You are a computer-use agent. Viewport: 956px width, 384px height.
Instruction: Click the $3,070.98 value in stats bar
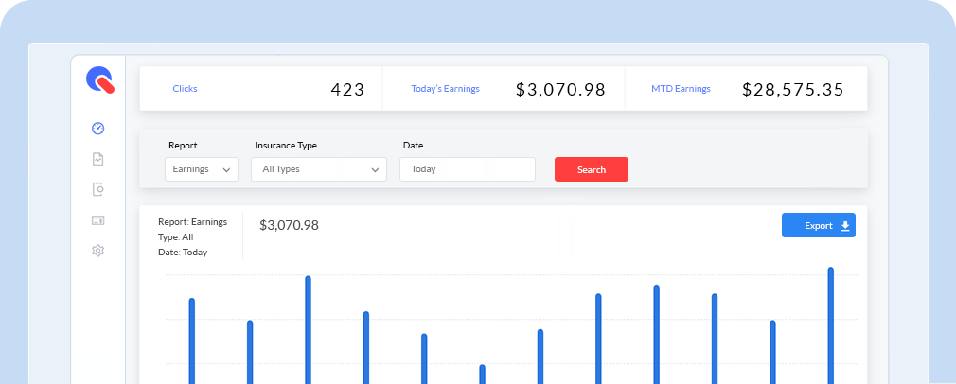pyautogui.click(x=561, y=90)
